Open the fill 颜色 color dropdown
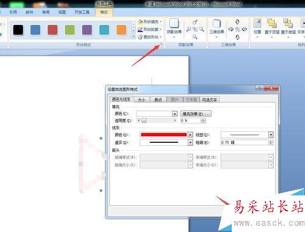This screenshot has width=305, height=232. point(174,114)
